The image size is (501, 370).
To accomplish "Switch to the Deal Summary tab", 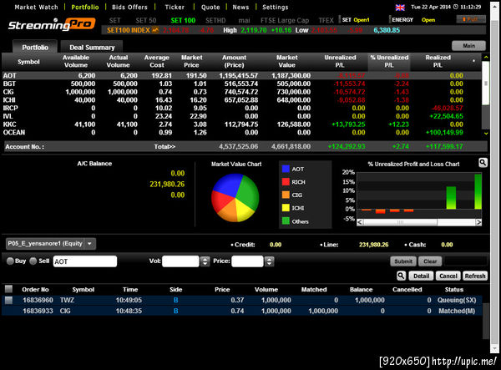I will pos(92,48).
